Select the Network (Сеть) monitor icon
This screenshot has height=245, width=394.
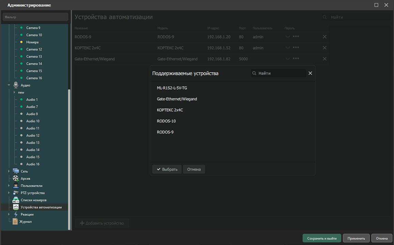(x=16, y=171)
